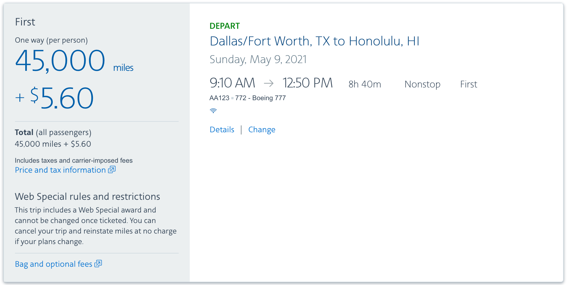
Task: Click the Dallas/Fort Worth to Honolulu route heading
Action: pos(314,41)
